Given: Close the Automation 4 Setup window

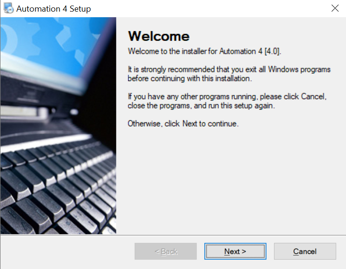Looking at the screenshot, I should coord(334,8).
